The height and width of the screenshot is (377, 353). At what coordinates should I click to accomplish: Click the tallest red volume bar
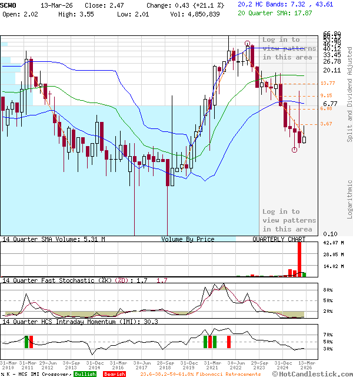[299, 258]
